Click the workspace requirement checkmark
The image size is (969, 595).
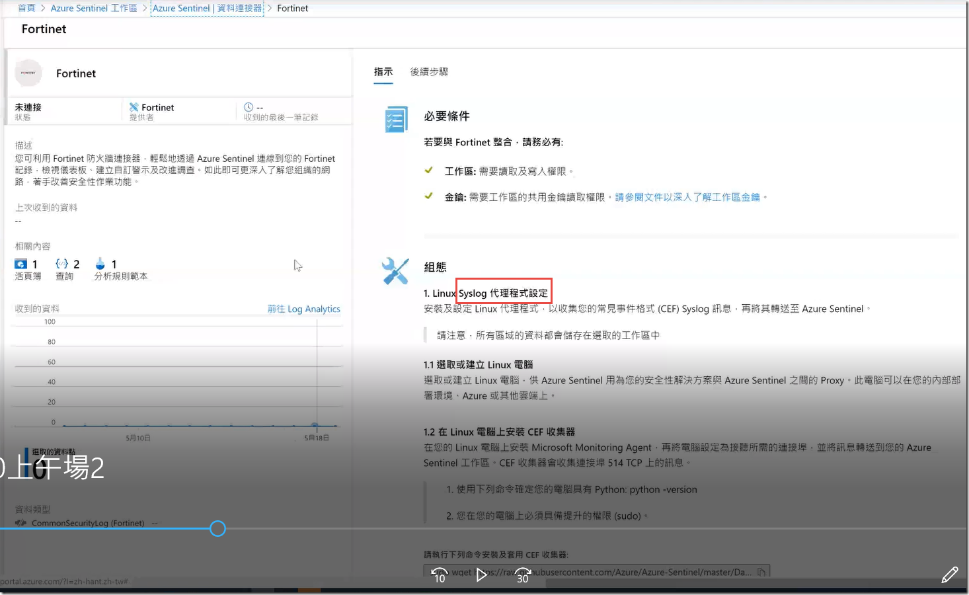tap(429, 171)
